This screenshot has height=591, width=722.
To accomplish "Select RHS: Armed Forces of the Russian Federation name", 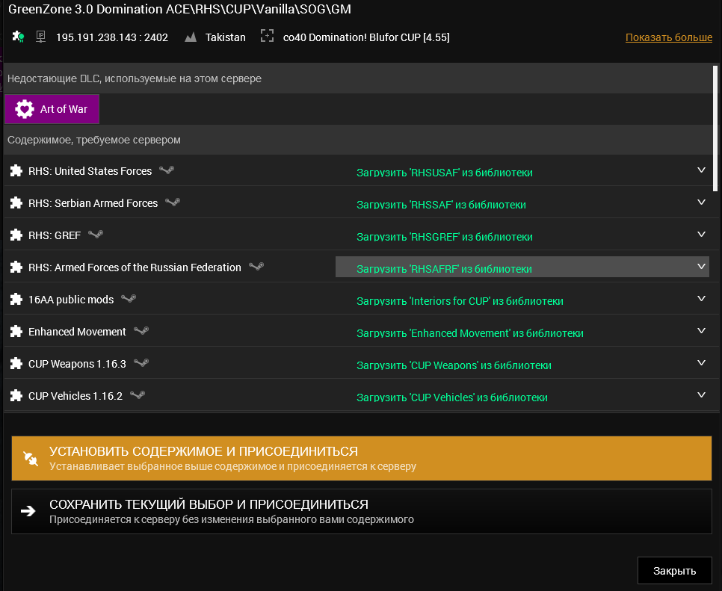I will (x=135, y=267).
